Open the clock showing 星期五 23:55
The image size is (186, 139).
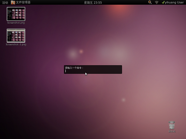93,3
